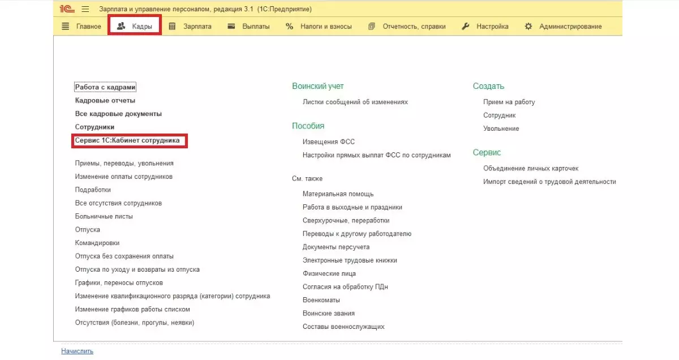The width and height of the screenshot is (679, 360).
Task: Open the Налоги и взносы section
Action: coord(319,26)
